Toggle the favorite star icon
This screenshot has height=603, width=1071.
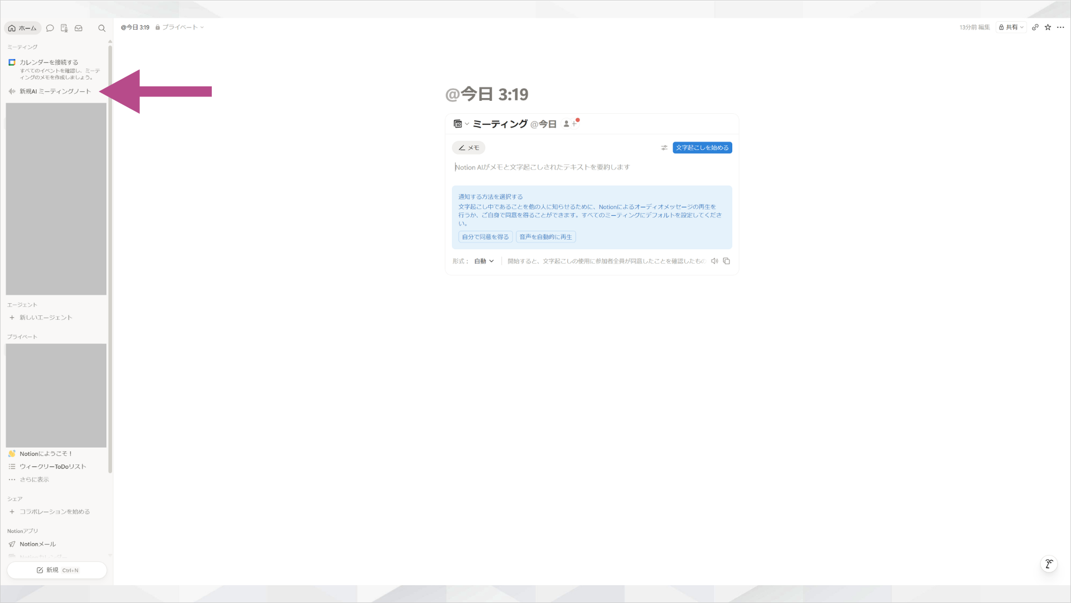(1048, 27)
